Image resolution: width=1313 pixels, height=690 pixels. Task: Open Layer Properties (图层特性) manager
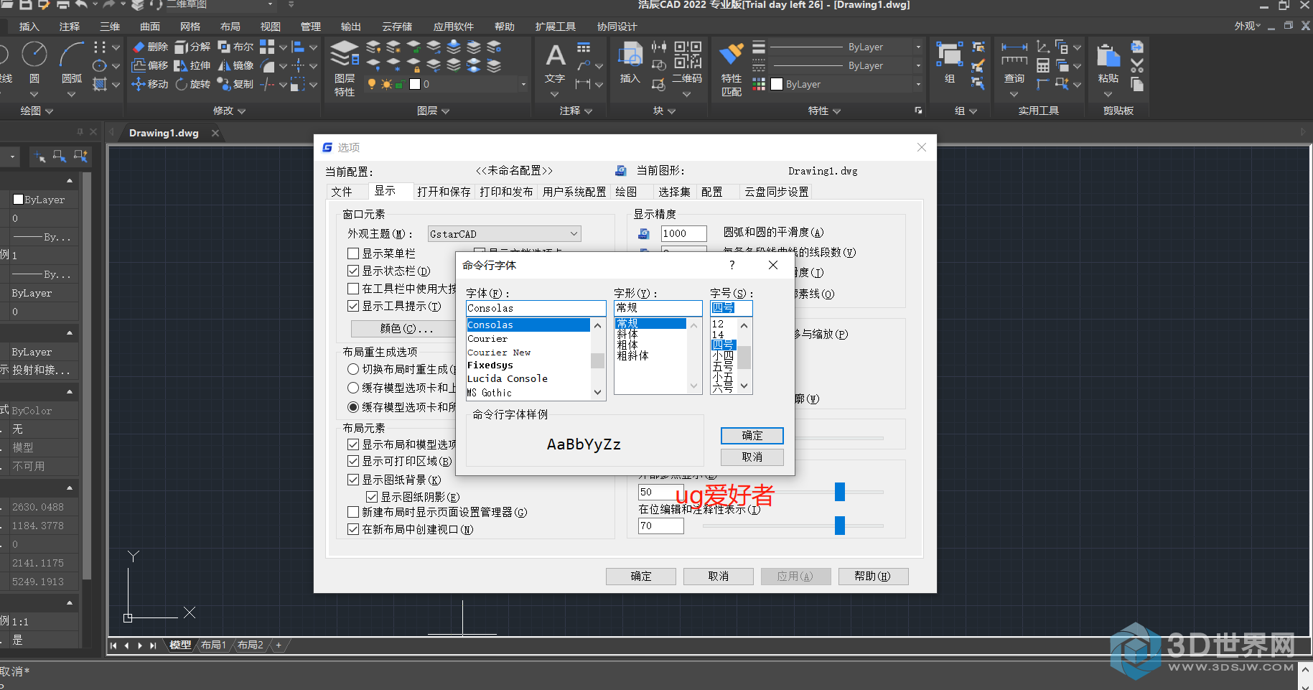tap(345, 68)
